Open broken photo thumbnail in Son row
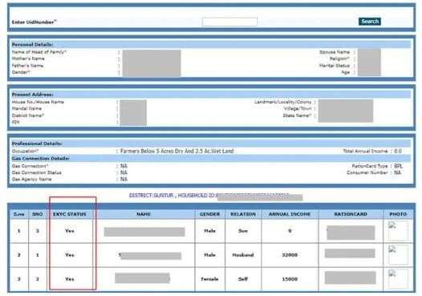 [x=398, y=230]
